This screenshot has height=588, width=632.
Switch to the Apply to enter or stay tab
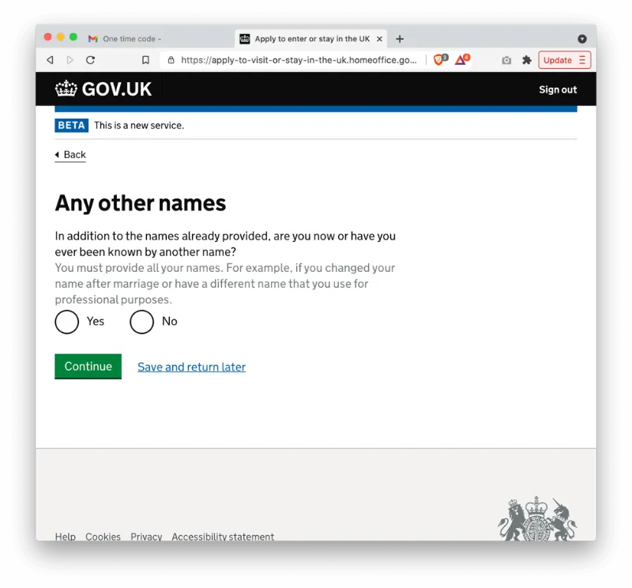(x=311, y=39)
